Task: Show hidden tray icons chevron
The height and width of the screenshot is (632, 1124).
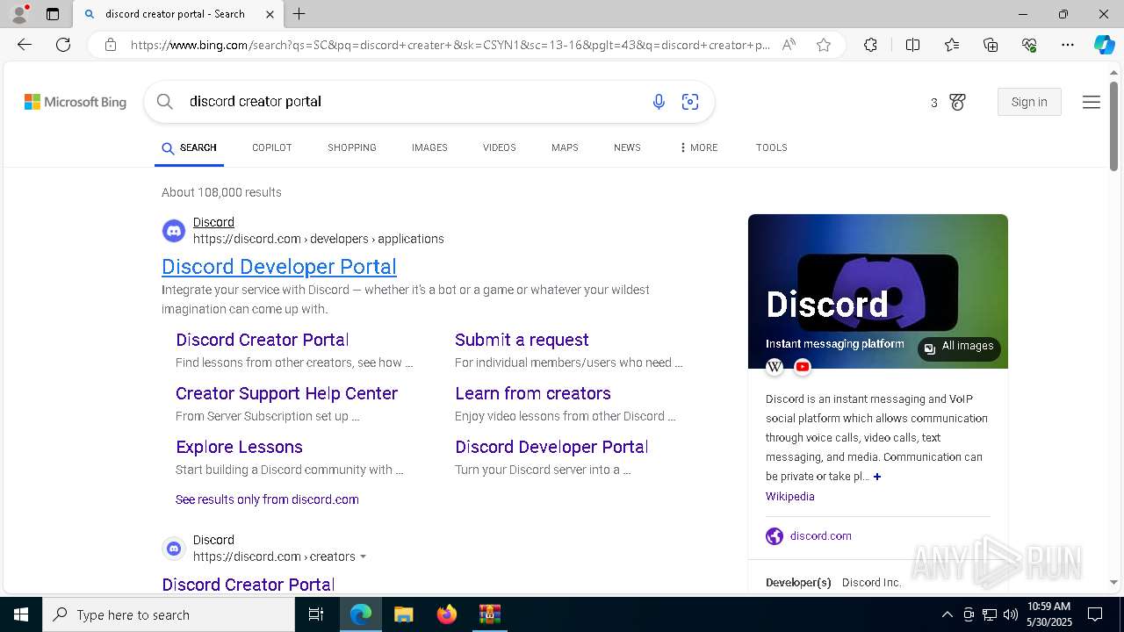Action: point(947,614)
